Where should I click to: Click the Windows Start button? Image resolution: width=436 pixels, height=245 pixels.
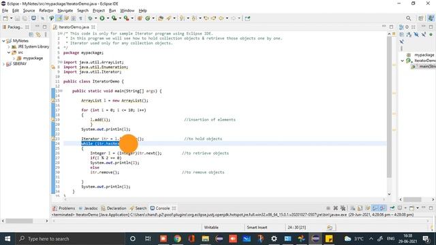(7, 239)
